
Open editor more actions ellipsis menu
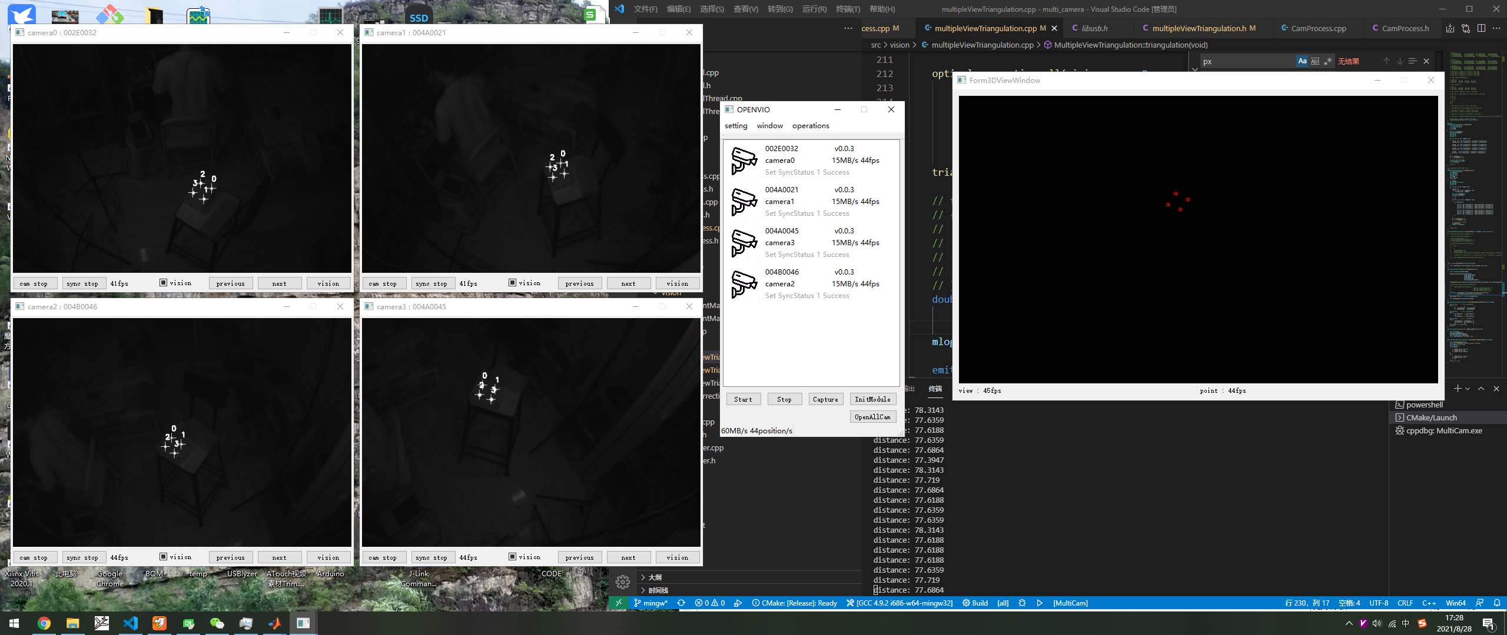(x=1496, y=28)
